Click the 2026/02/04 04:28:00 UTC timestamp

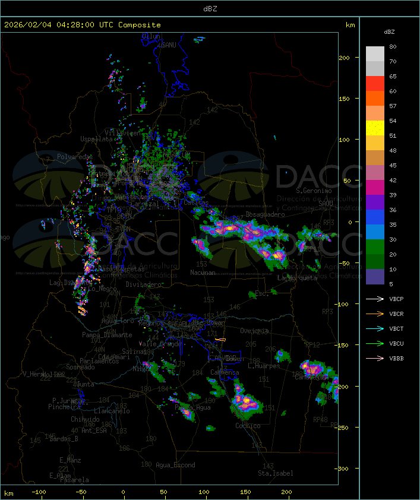[x=59, y=25]
